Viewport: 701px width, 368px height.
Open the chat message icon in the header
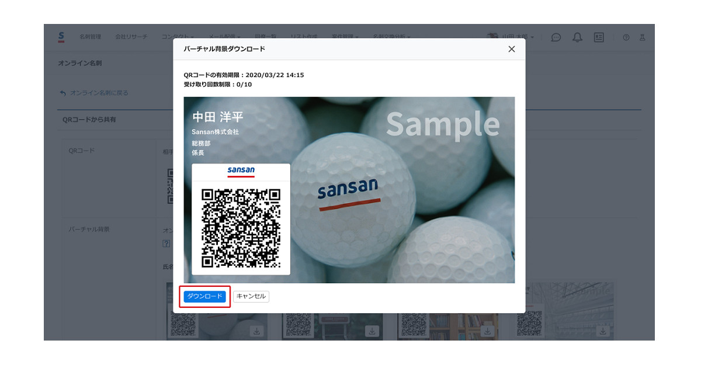[x=556, y=37]
